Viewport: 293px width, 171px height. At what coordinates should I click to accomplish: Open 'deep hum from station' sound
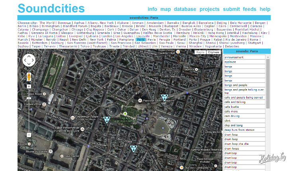pyautogui.click(x=239, y=130)
